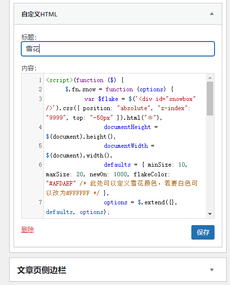Viewport: 230px width, 285px height.
Task: Click the <script> tag in code
Action: 59,80
